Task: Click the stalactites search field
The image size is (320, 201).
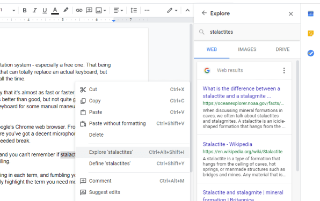Action: click(x=247, y=32)
